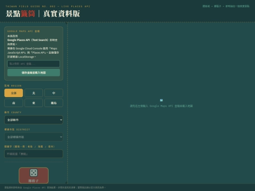Click the footer disclaimer about Google Places API
Viewport: 255px width, 191px height.
(x=55, y=188)
